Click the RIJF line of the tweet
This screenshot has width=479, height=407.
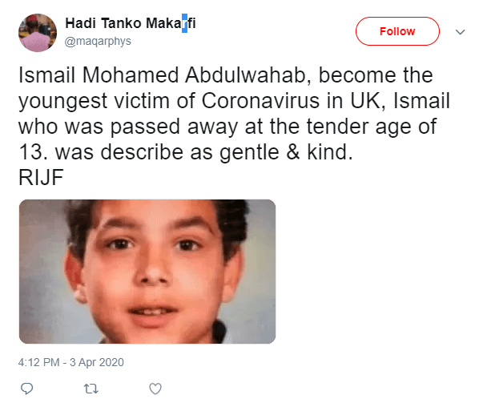point(41,177)
